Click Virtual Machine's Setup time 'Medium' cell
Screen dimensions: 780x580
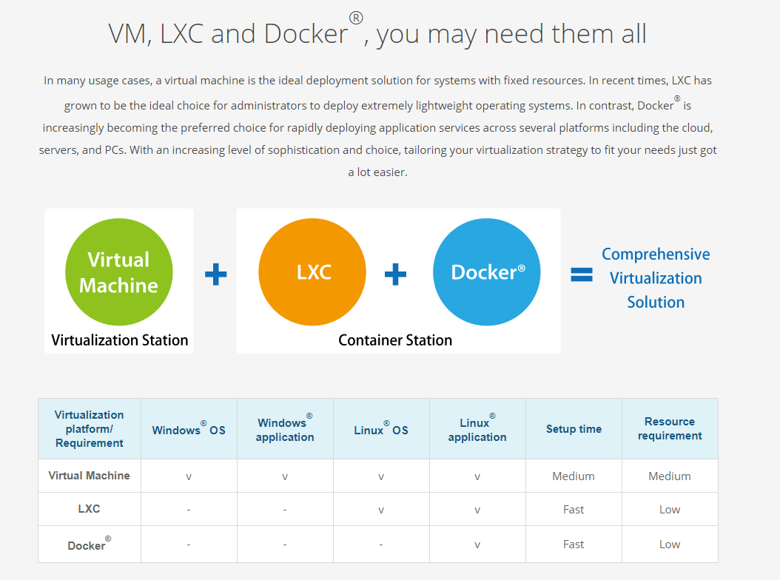[x=574, y=476]
